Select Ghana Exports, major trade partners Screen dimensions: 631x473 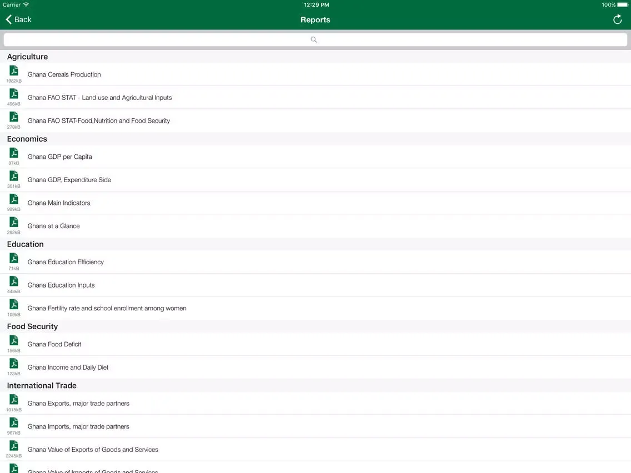coord(315,404)
